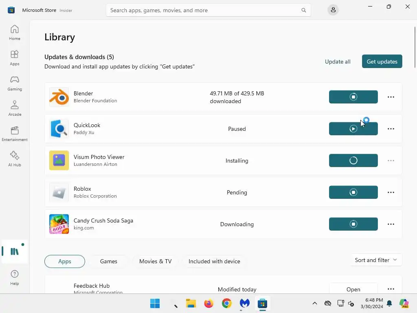Open the user account profile icon
This screenshot has width=417, height=313.
point(333,10)
